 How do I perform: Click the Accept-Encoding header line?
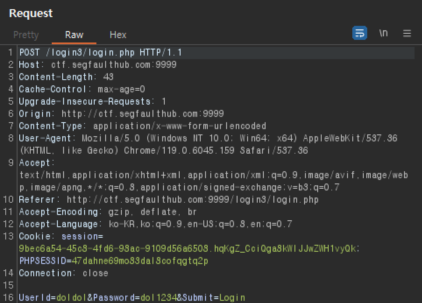tap(108, 212)
